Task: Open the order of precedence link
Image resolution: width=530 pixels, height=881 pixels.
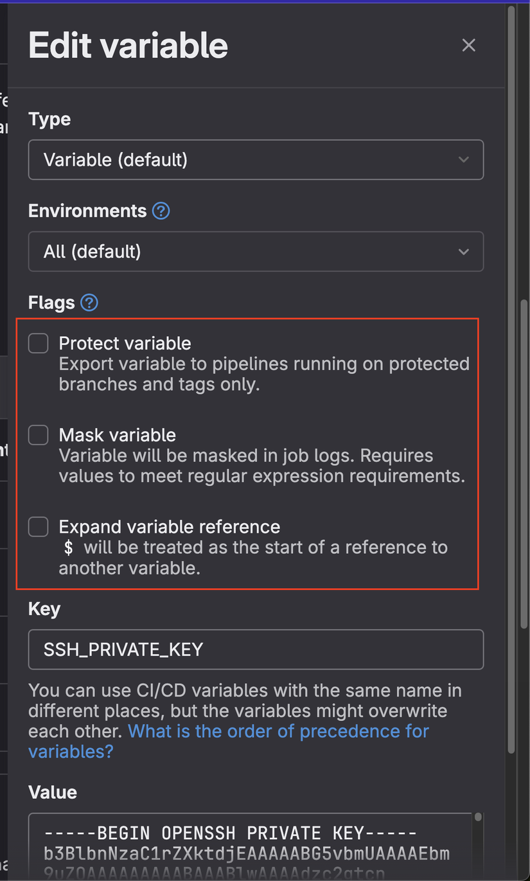Action: pyautogui.click(x=278, y=731)
